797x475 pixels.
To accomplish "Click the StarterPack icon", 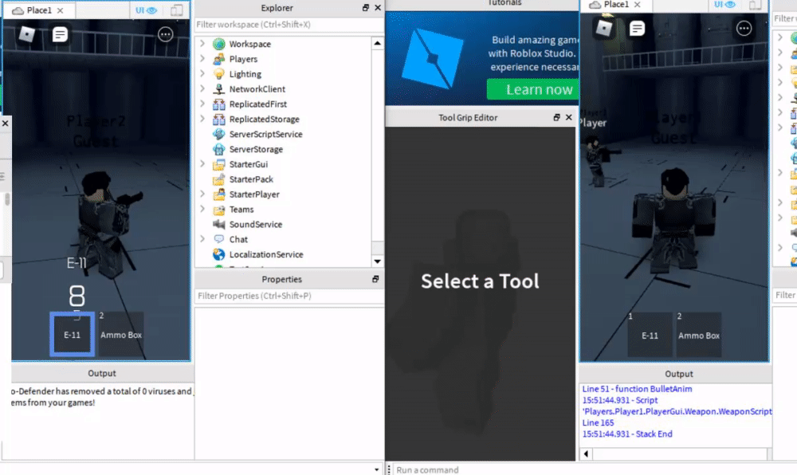I will (219, 179).
